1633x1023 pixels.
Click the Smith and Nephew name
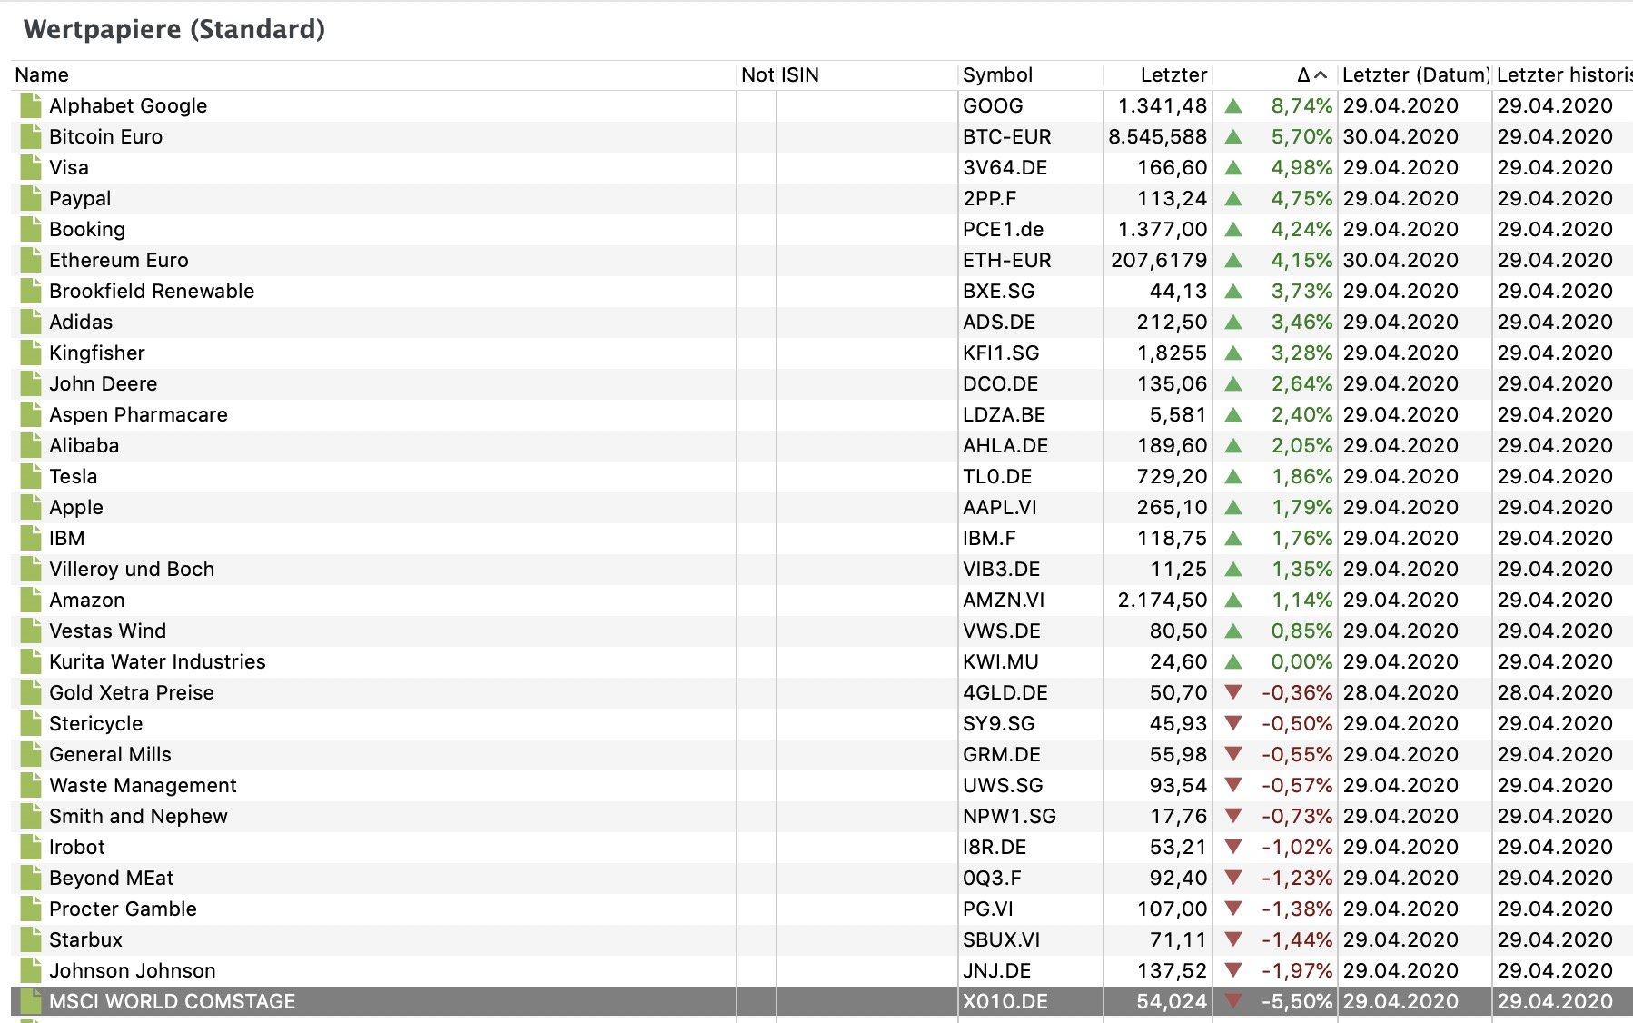coord(138,816)
